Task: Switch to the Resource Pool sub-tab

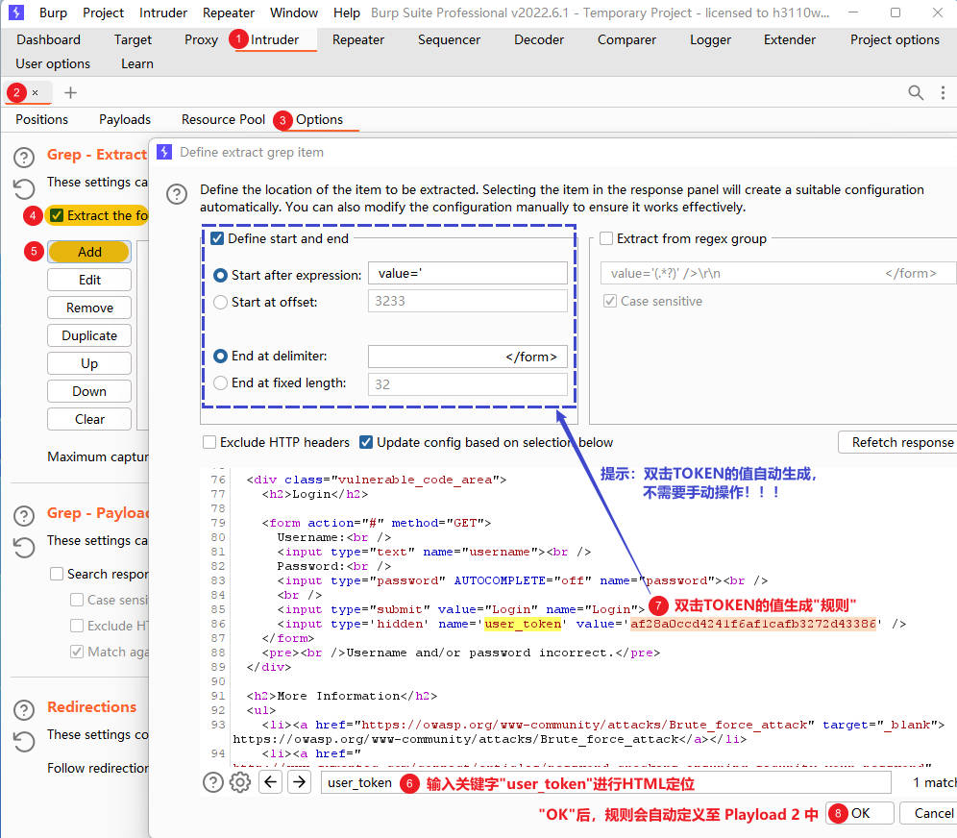Action: [223, 119]
